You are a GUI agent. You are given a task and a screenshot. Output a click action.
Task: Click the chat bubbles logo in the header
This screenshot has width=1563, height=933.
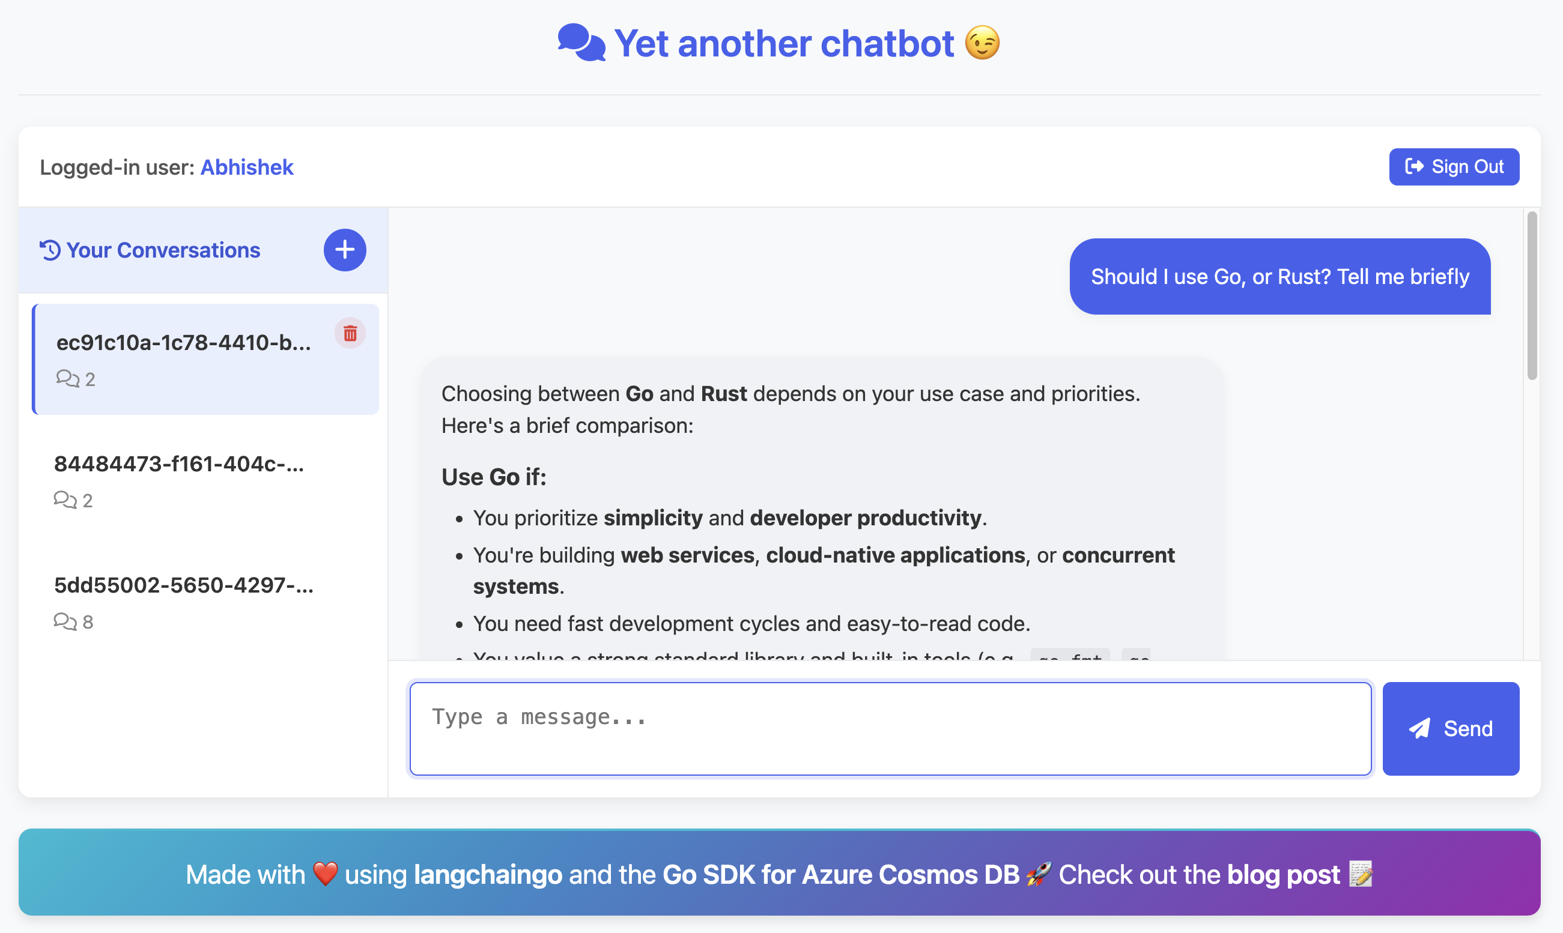pos(581,43)
